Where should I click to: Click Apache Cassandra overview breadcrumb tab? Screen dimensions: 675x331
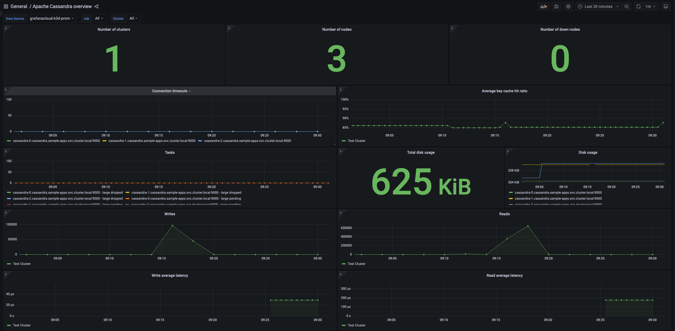62,6
